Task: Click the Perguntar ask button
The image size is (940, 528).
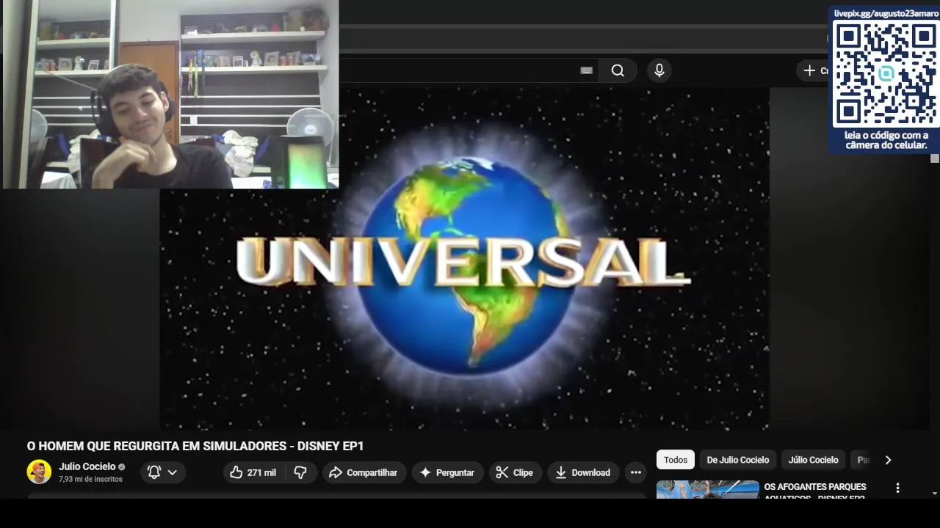Action: click(x=447, y=473)
